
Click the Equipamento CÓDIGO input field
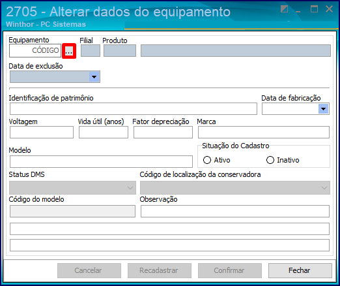tap(35, 51)
